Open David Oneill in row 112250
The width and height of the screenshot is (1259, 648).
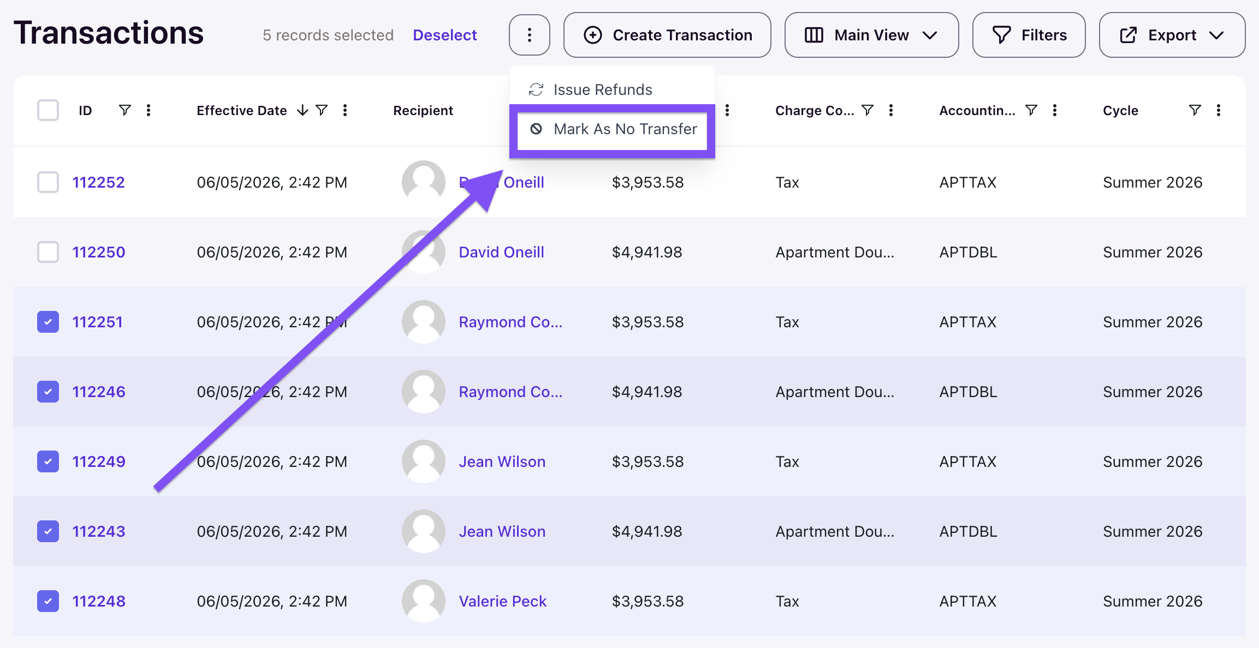tap(501, 252)
